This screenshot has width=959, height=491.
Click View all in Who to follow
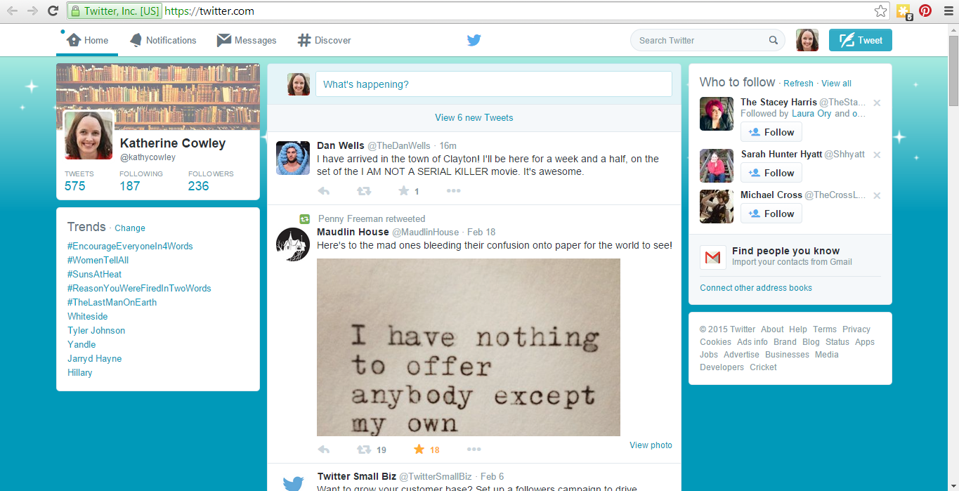pyautogui.click(x=836, y=84)
